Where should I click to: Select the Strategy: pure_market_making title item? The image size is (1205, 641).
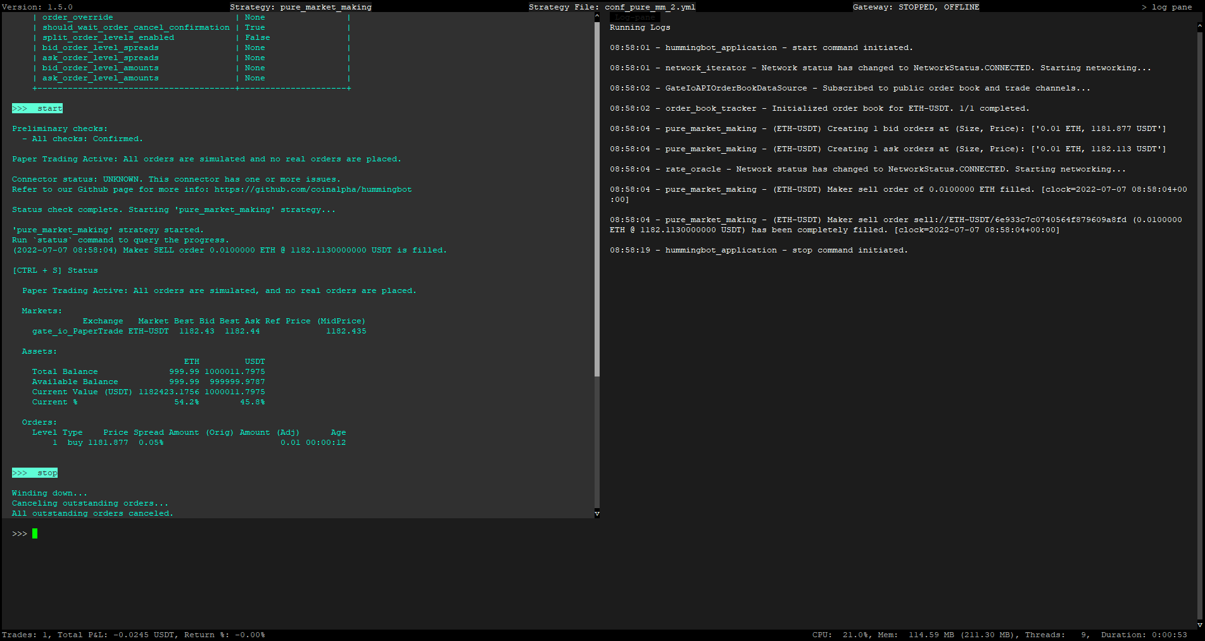coord(300,6)
